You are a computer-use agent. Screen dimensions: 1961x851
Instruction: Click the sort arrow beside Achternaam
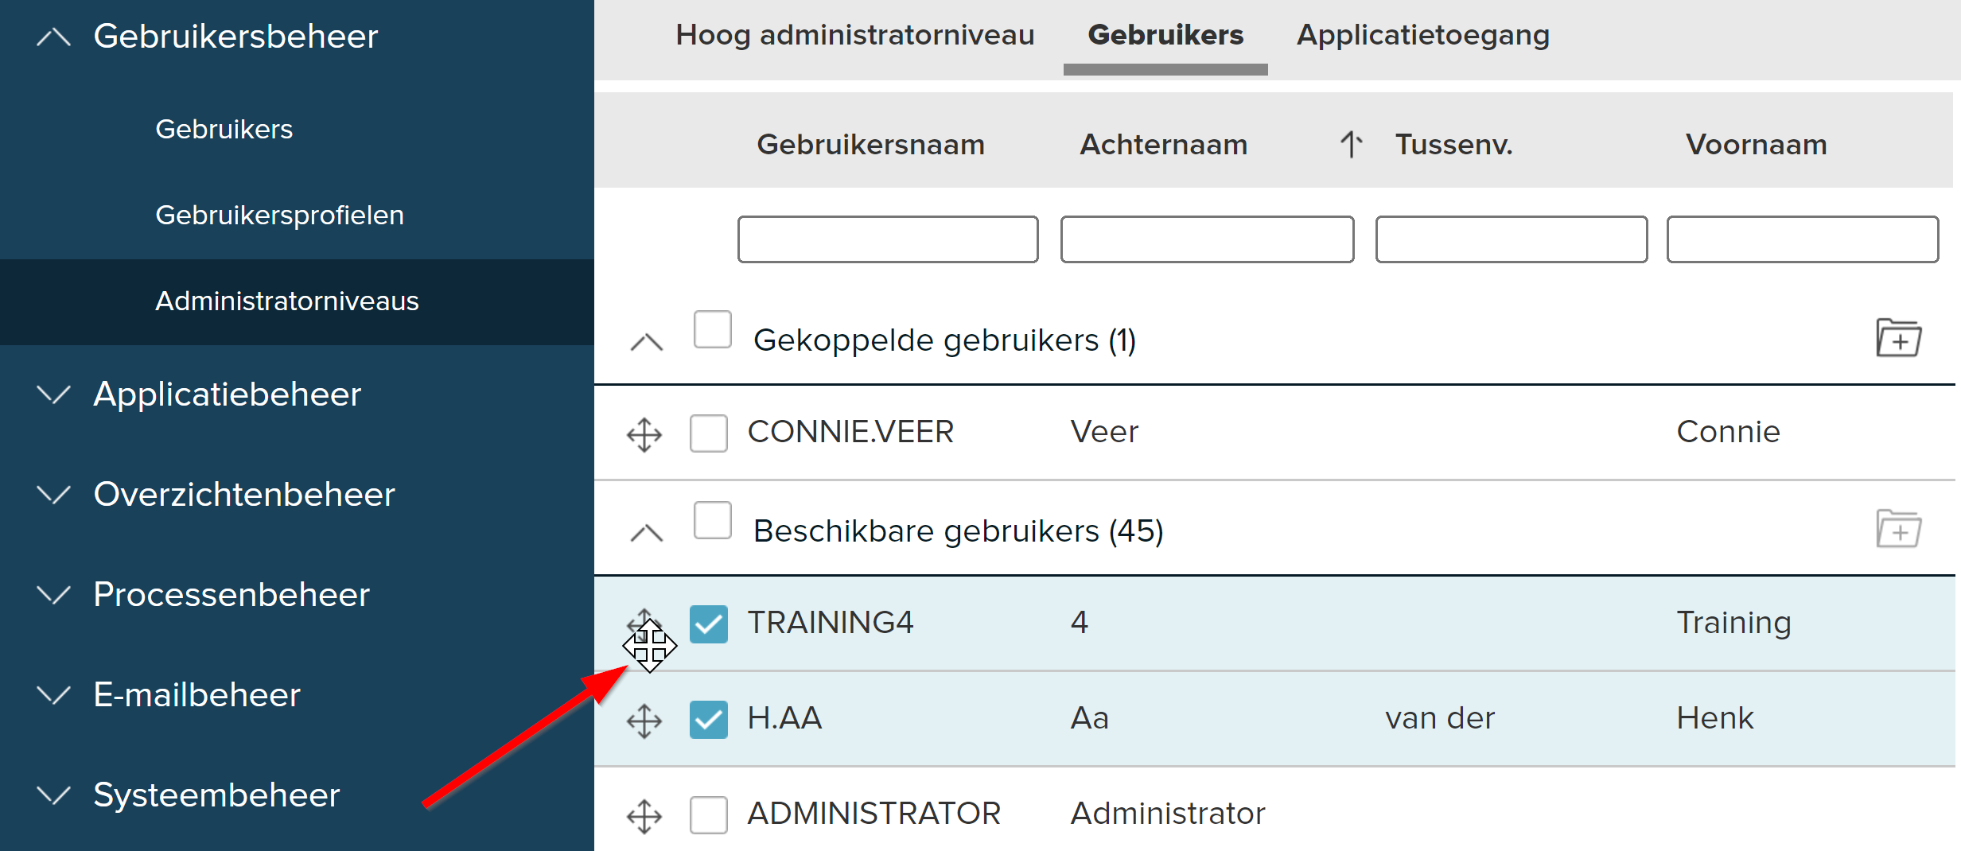click(1351, 144)
